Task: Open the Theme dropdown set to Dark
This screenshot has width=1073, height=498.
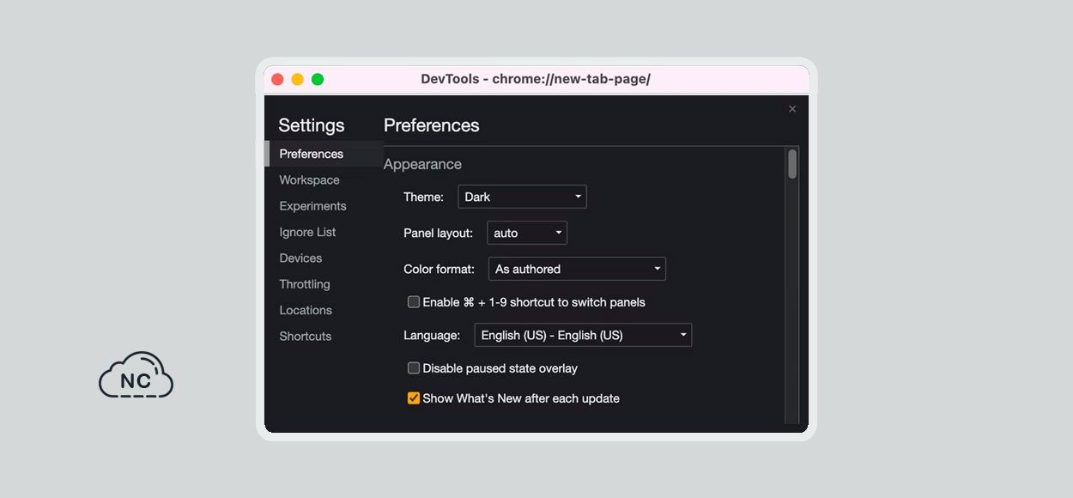Action: [522, 197]
